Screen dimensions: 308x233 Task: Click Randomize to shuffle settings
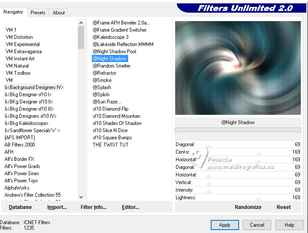point(248,207)
